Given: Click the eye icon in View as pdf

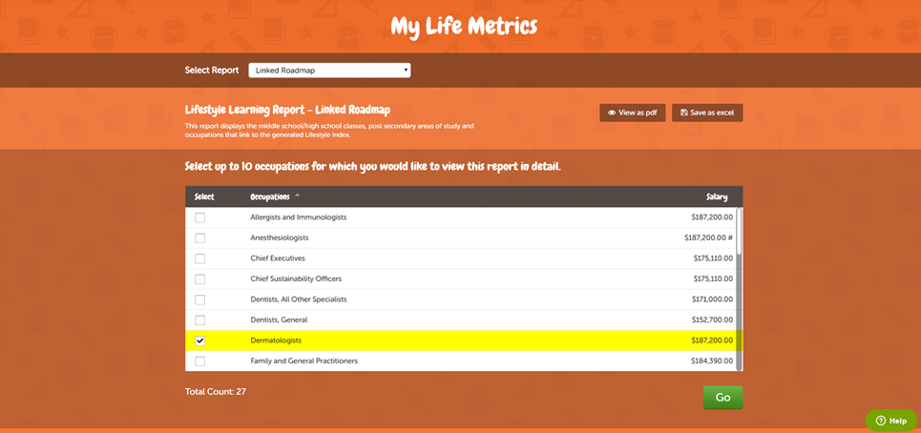Looking at the screenshot, I should [x=611, y=113].
